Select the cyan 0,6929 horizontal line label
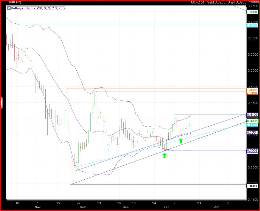This screenshot has height=211, width=260. pyautogui.click(x=252, y=25)
